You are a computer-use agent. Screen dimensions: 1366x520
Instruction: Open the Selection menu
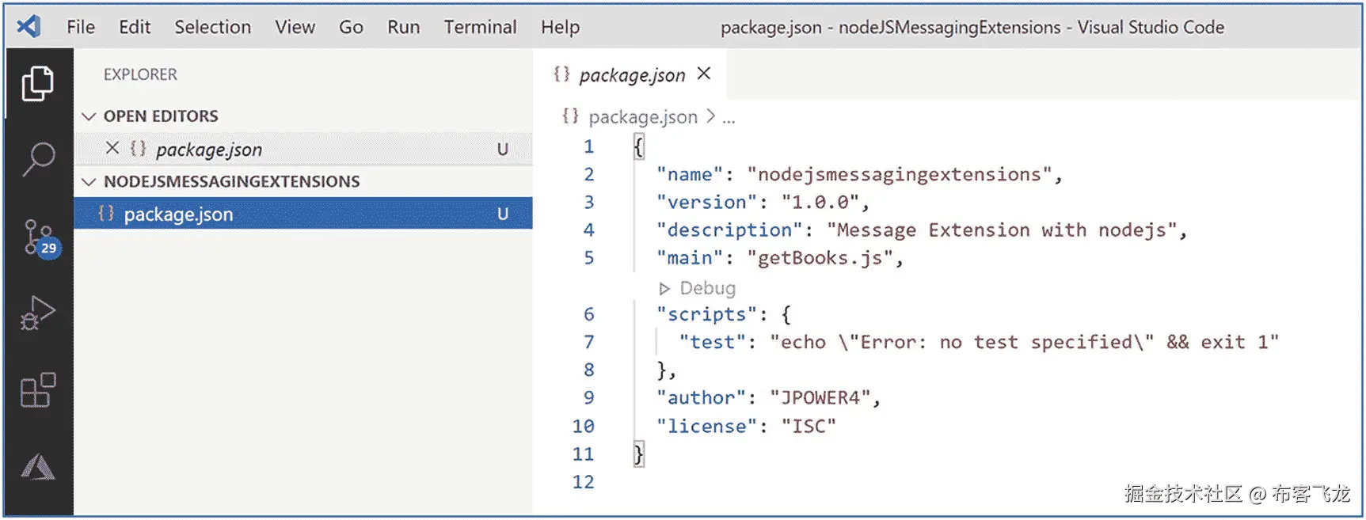pos(212,27)
